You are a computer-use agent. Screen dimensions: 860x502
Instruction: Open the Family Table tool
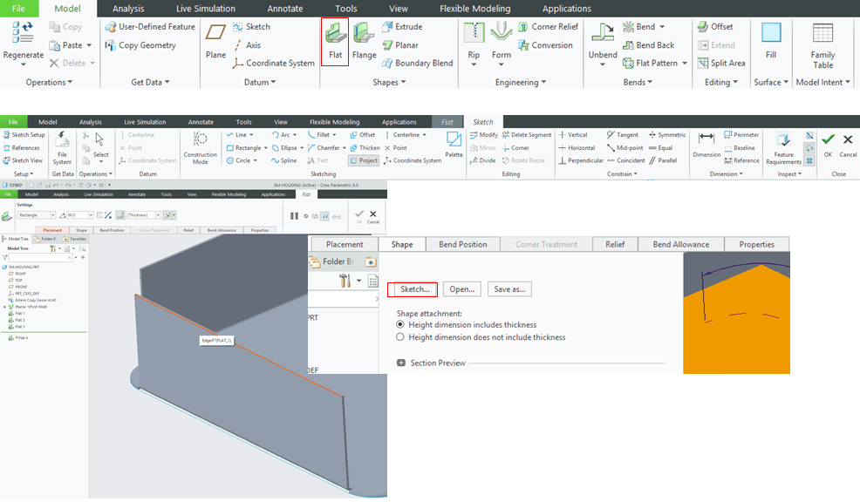pos(822,44)
